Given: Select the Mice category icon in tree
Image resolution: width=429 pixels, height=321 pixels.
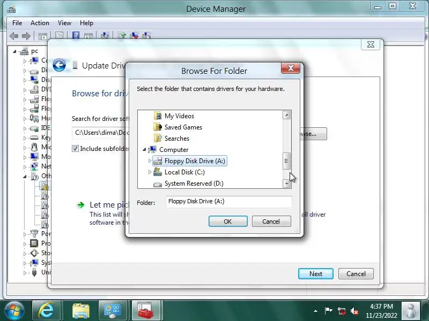Looking at the screenshot, I should tap(34, 147).
